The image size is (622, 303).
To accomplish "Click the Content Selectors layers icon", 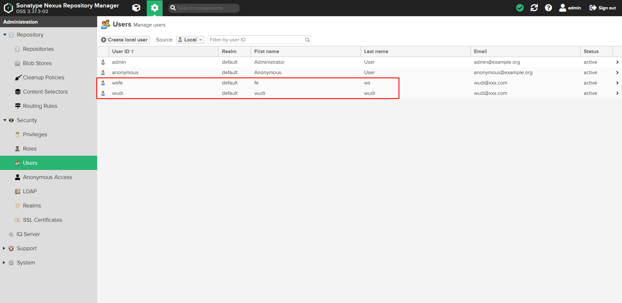I will tap(17, 92).
